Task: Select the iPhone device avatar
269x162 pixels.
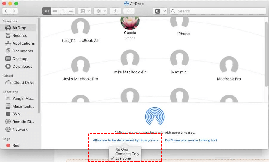Action: 180,22
